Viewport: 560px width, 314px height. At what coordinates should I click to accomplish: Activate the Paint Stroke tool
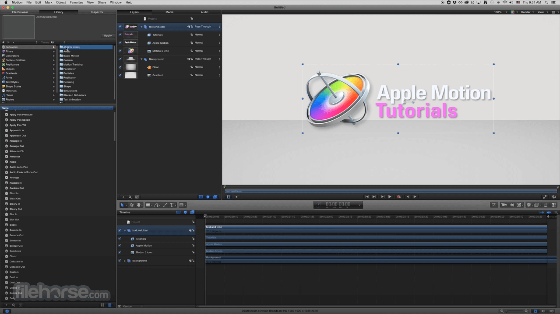click(165, 205)
